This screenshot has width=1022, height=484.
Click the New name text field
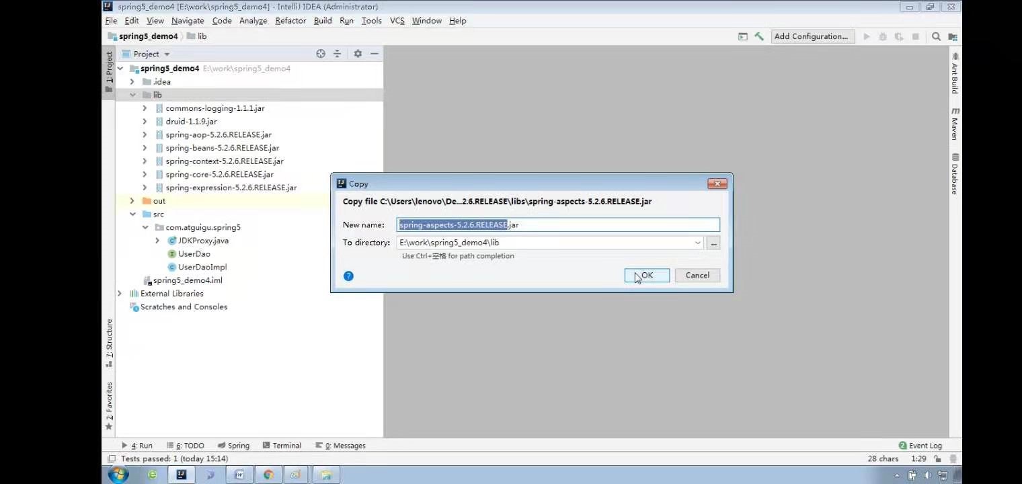tap(558, 225)
